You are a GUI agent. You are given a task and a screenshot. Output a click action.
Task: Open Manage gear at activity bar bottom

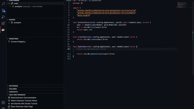click(3, 108)
